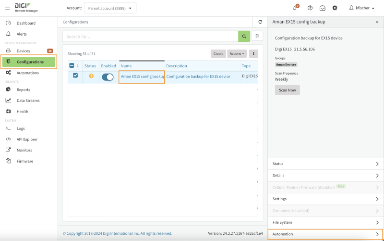
Task: Open the search filter options icon
Action: coord(257,36)
